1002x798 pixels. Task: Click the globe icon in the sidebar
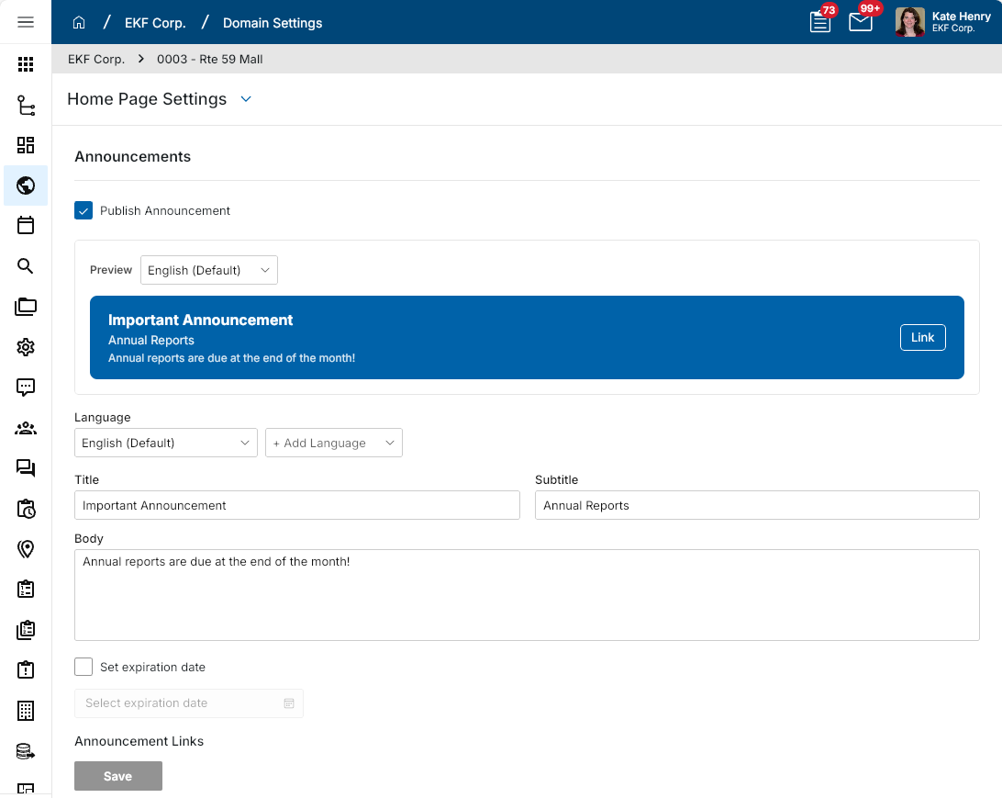pyautogui.click(x=26, y=185)
